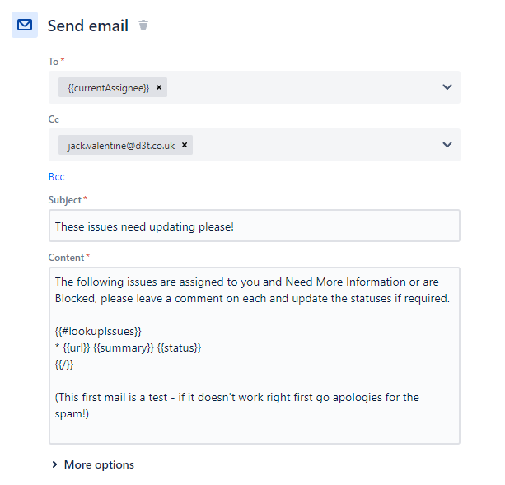Click the envelope Send email icon
The height and width of the screenshot is (485, 505).
(x=25, y=25)
